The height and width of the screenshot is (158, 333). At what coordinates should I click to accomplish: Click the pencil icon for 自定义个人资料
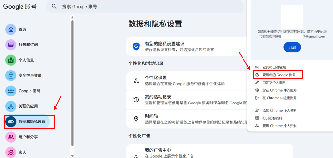257,82
